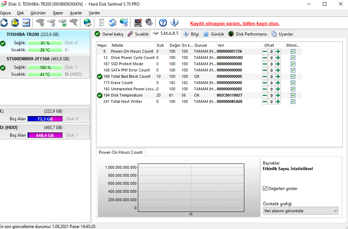This screenshot has height=229, width=348.
Task: Click the speaker sound toolbar icon
Action: click(149, 23)
